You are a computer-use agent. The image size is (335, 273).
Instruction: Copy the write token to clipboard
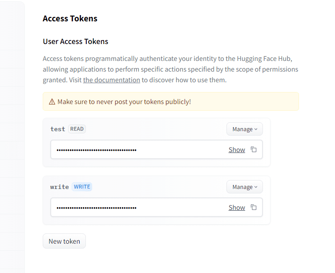click(x=254, y=207)
